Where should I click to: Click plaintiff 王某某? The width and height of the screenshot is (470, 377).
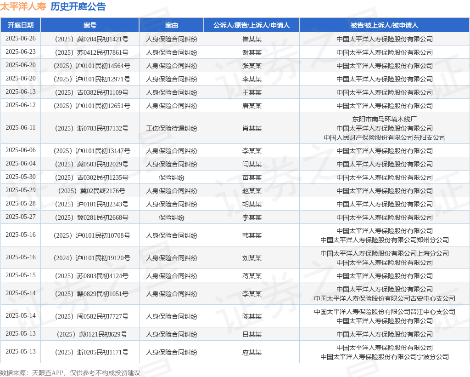(x=252, y=92)
